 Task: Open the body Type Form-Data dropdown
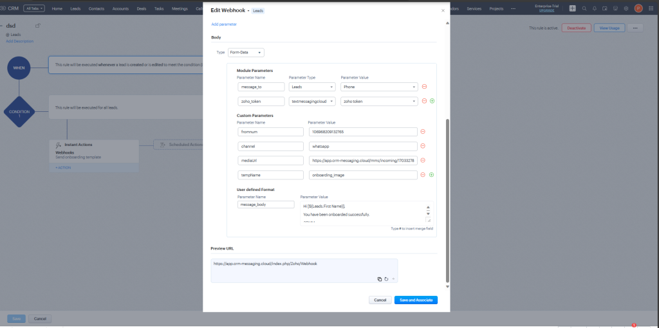[246, 53]
